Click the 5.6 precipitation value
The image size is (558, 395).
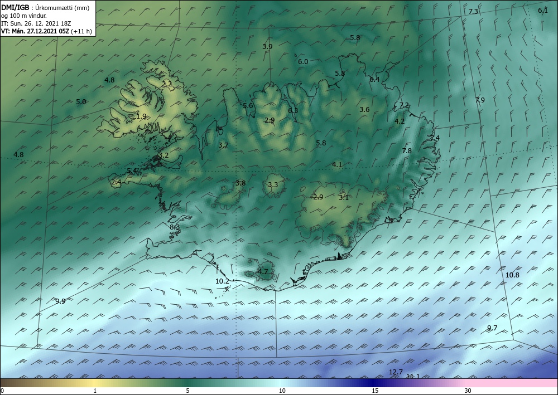click(x=248, y=105)
